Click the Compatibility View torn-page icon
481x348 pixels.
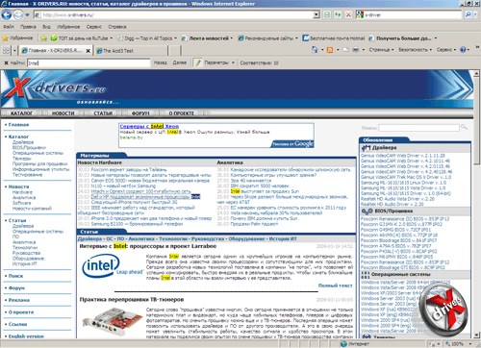click(x=327, y=14)
